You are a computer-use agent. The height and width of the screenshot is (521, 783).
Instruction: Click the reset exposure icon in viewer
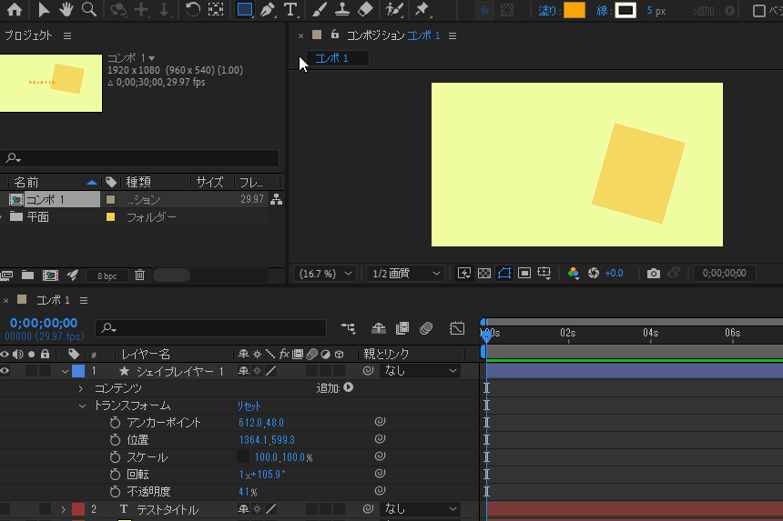pyautogui.click(x=594, y=273)
